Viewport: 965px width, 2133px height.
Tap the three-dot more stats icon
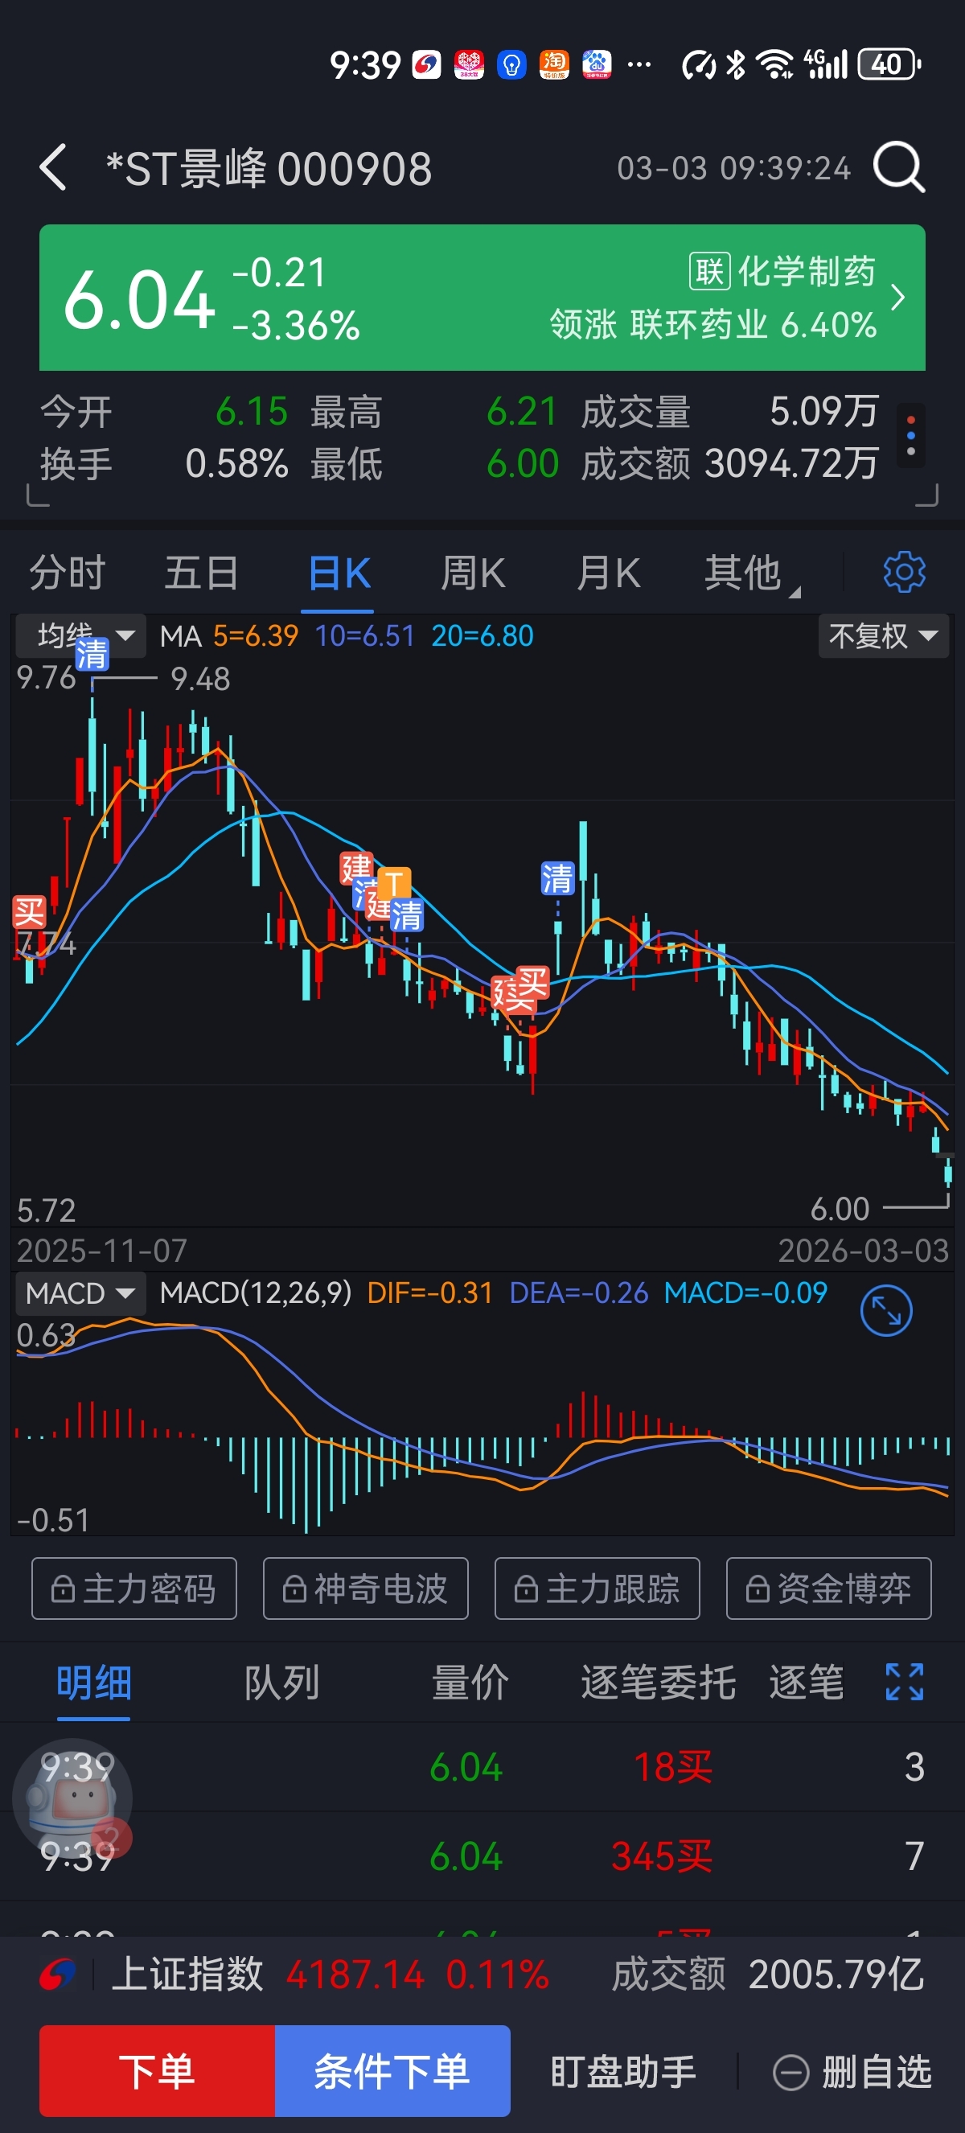[910, 436]
